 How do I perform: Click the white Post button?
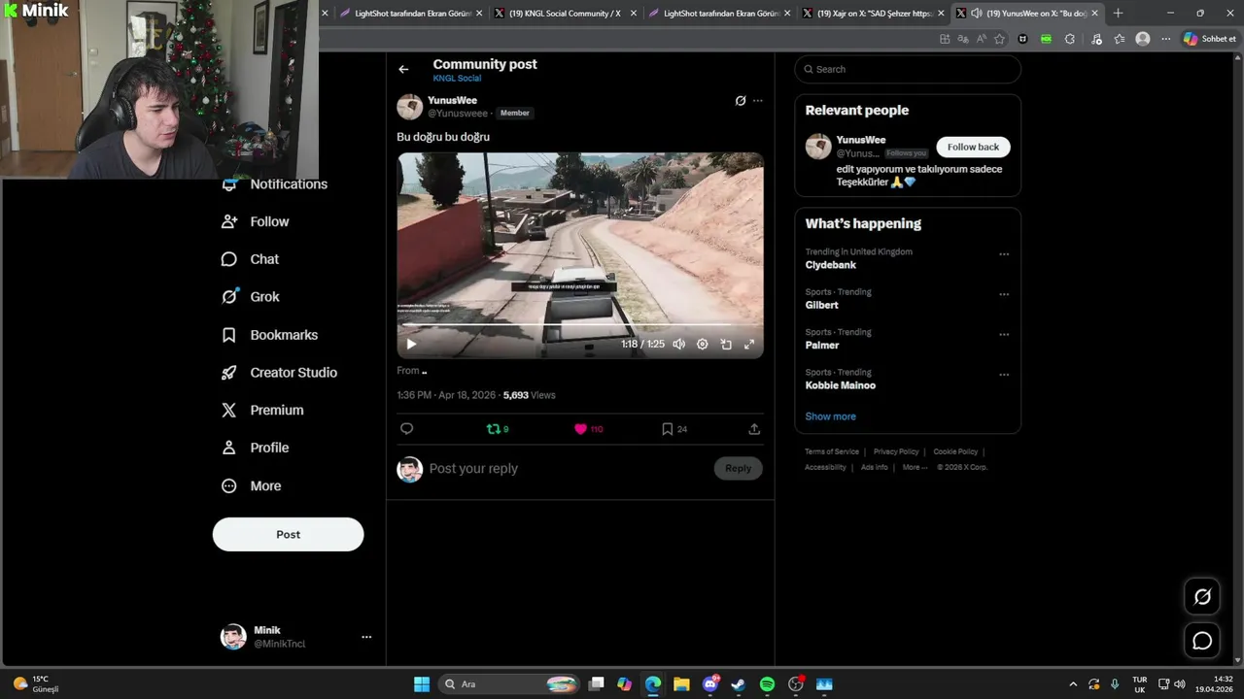tap(289, 534)
